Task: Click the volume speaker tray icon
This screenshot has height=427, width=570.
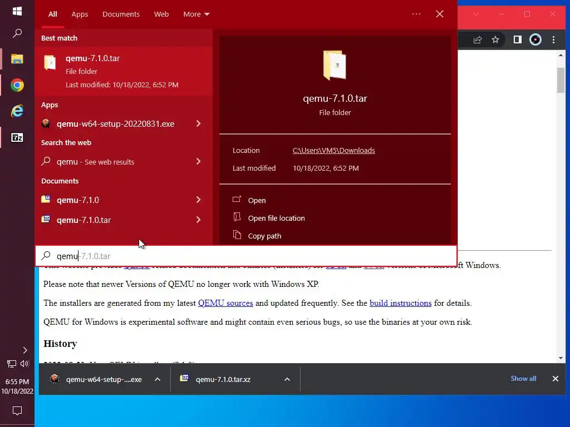Action: coord(24,364)
